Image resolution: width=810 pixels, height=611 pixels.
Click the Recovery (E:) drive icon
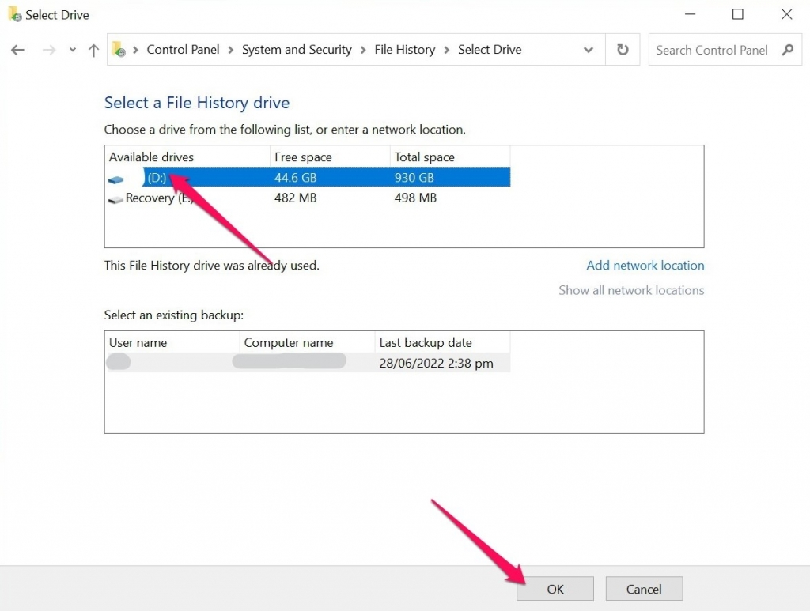(115, 198)
